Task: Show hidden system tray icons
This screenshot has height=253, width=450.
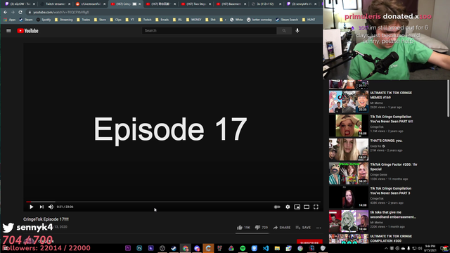Action: click(x=386, y=248)
